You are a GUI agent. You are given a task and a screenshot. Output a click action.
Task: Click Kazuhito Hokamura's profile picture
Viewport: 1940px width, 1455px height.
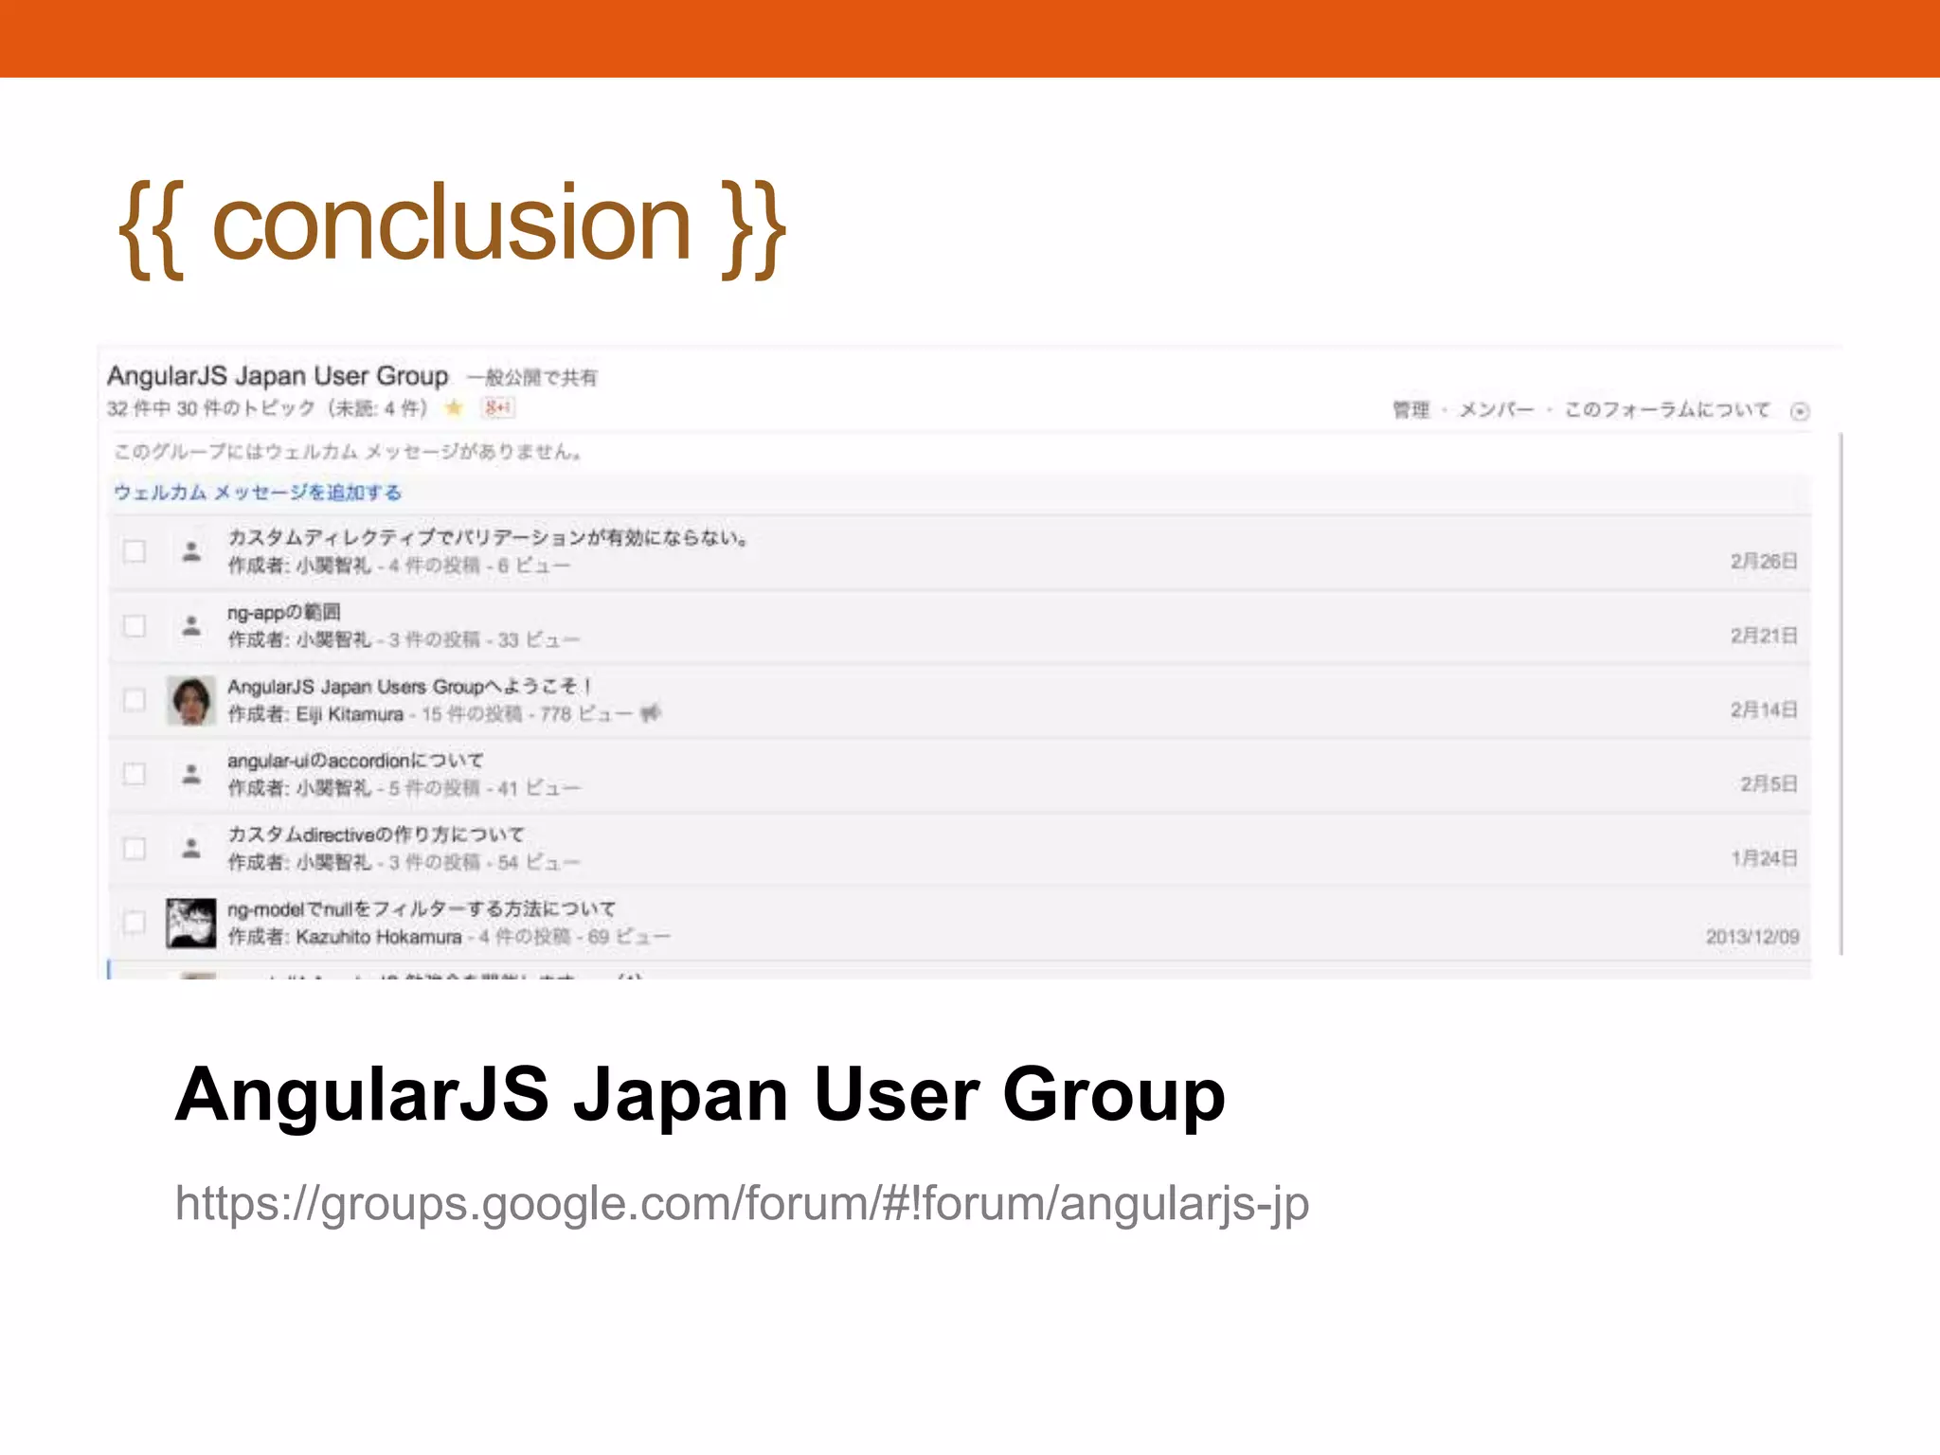(x=191, y=923)
